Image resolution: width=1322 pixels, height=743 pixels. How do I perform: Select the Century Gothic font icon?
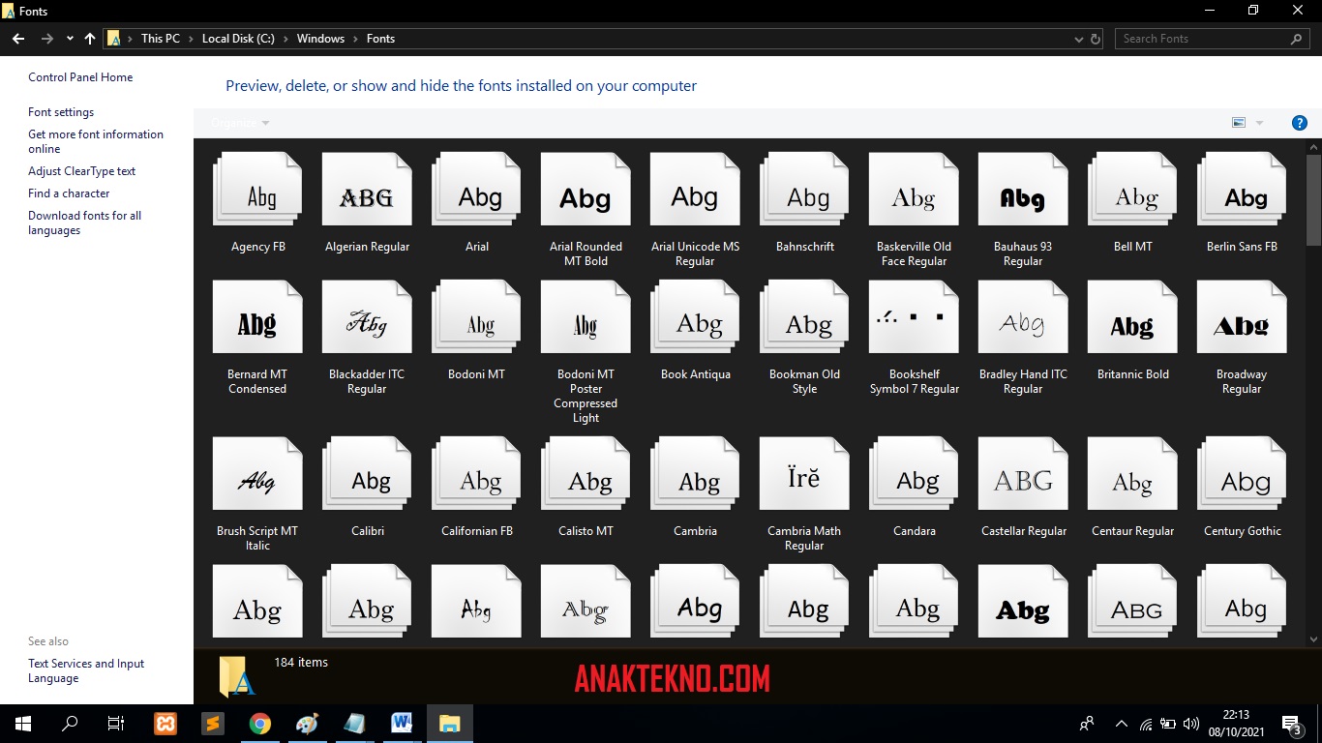pos(1242,474)
